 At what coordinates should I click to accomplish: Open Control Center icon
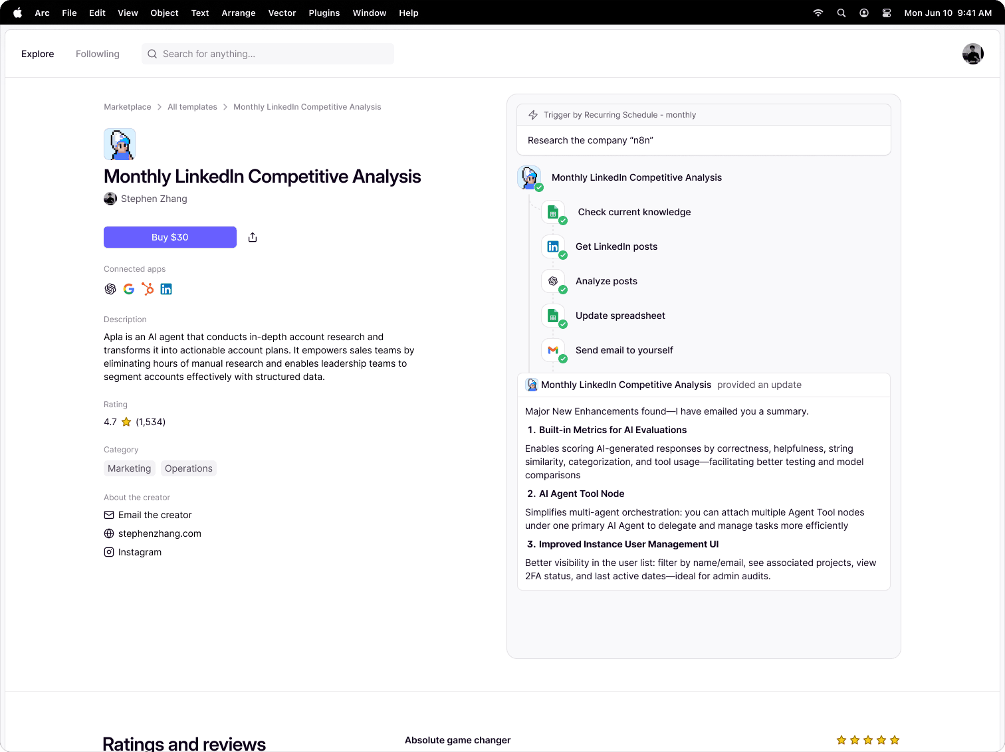pos(887,13)
